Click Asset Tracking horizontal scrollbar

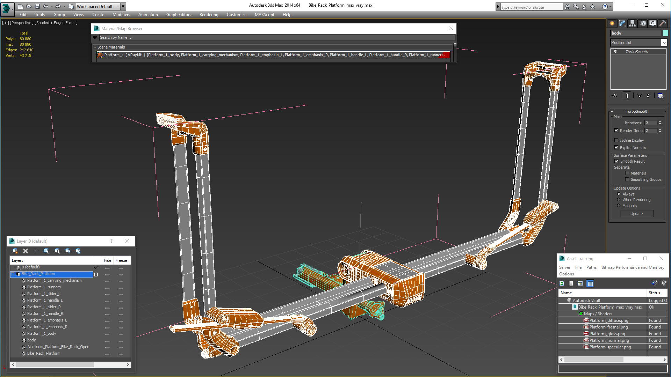[613, 360]
